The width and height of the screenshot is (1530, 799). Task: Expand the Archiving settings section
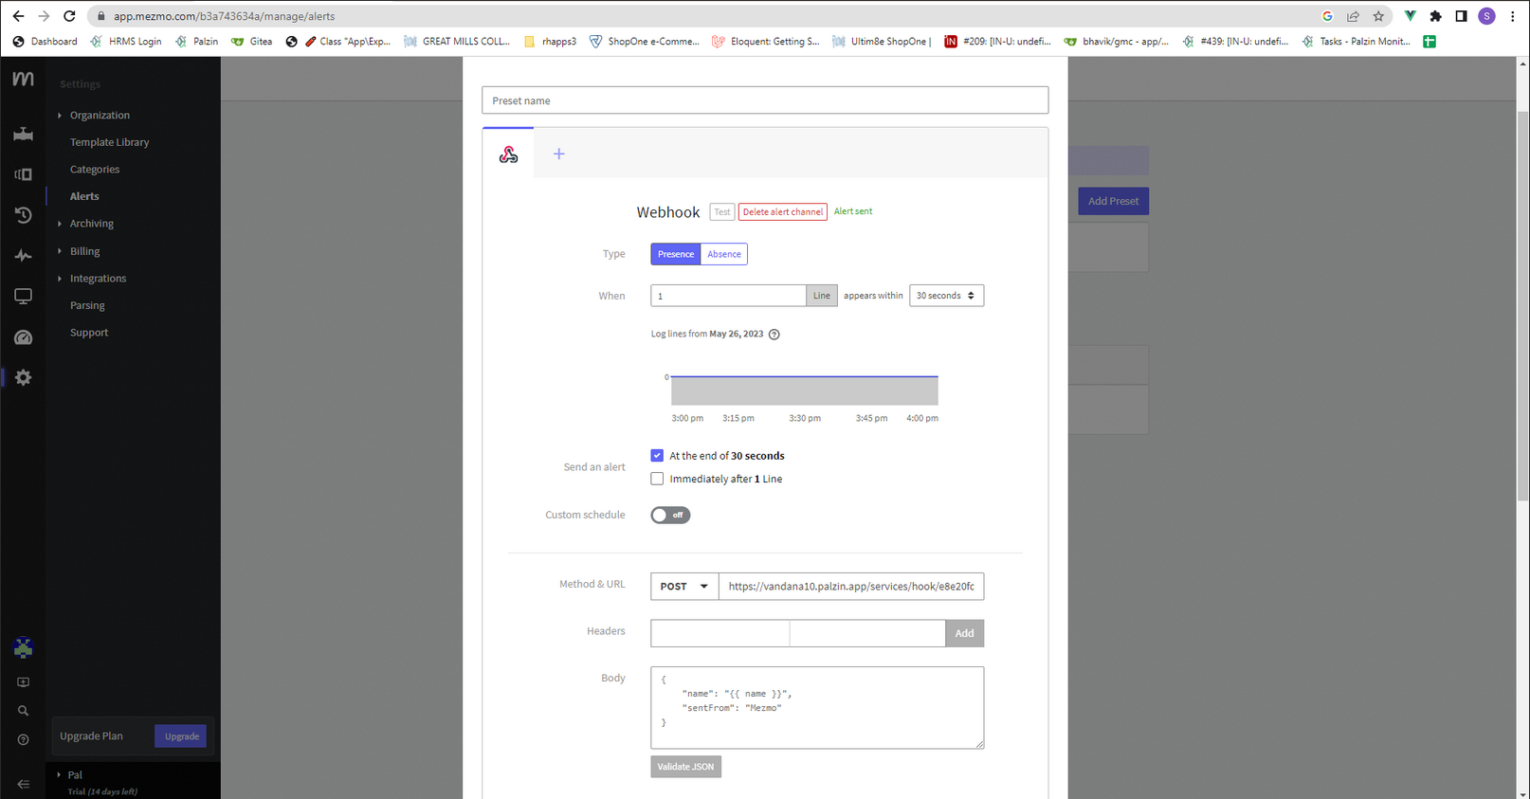(91, 224)
